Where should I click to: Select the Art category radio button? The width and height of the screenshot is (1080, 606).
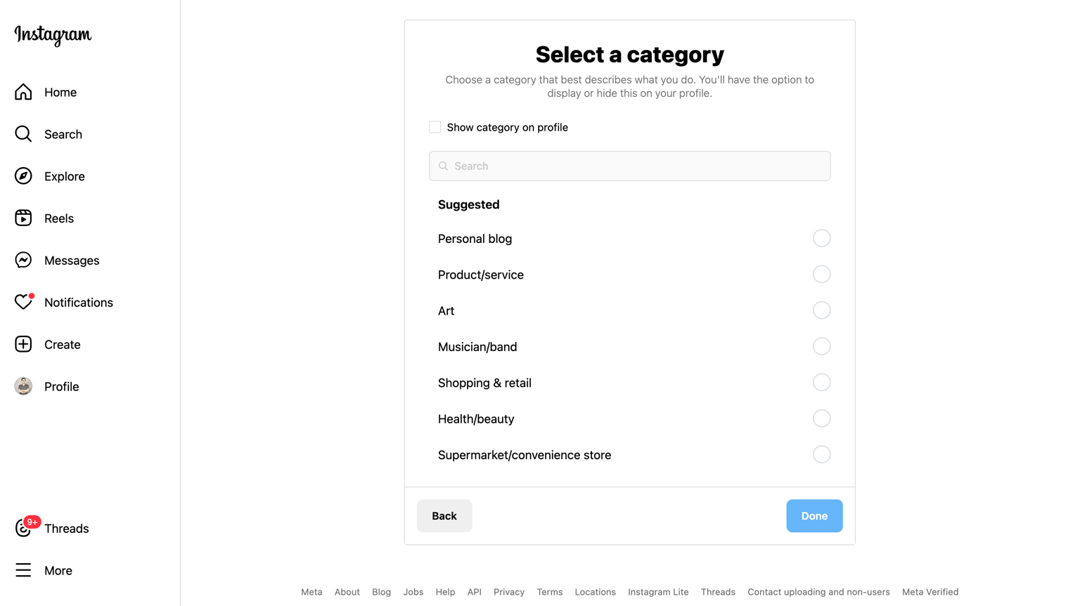click(x=821, y=310)
